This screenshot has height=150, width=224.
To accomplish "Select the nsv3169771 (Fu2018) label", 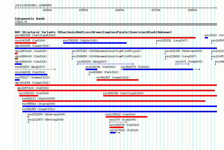I will [135, 67].
